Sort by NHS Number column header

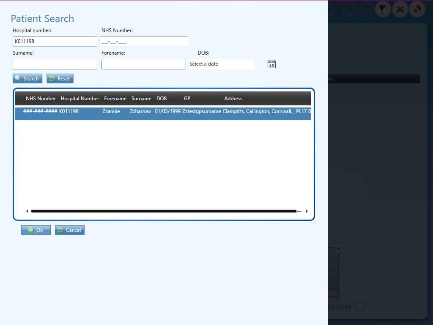(41, 99)
